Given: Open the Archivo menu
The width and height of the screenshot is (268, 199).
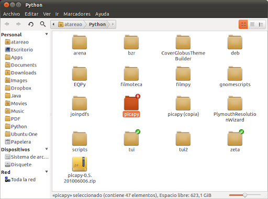Looking at the screenshot, I should pyautogui.click(x=12, y=14).
